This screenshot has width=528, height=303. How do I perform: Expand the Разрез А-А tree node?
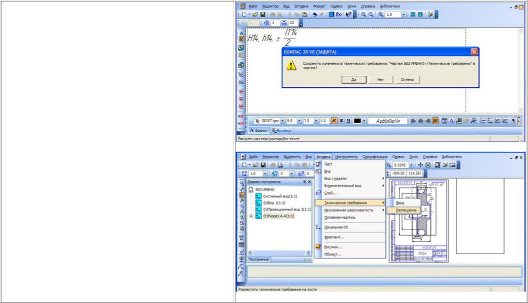251,216
